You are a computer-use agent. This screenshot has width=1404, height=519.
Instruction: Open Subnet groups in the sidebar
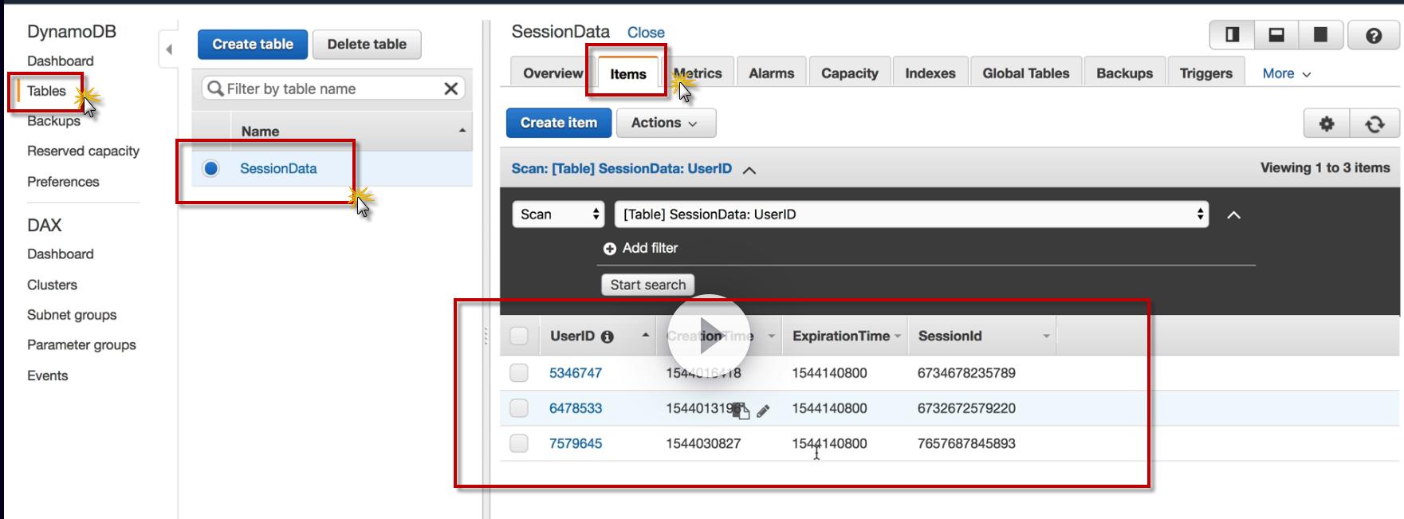[72, 315]
